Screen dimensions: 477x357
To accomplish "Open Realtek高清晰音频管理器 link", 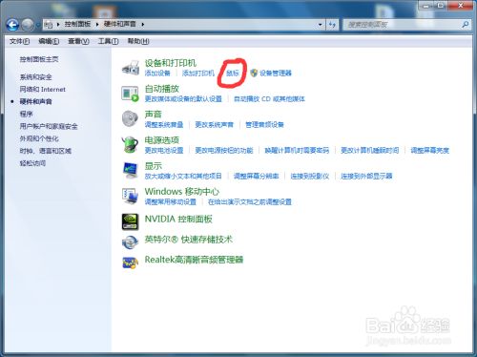I will (194, 260).
